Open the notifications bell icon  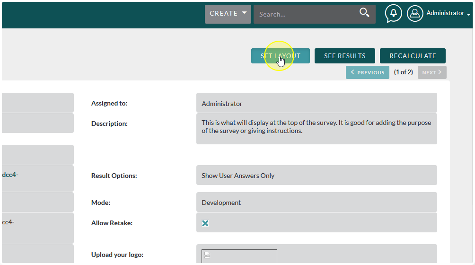tap(393, 13)
